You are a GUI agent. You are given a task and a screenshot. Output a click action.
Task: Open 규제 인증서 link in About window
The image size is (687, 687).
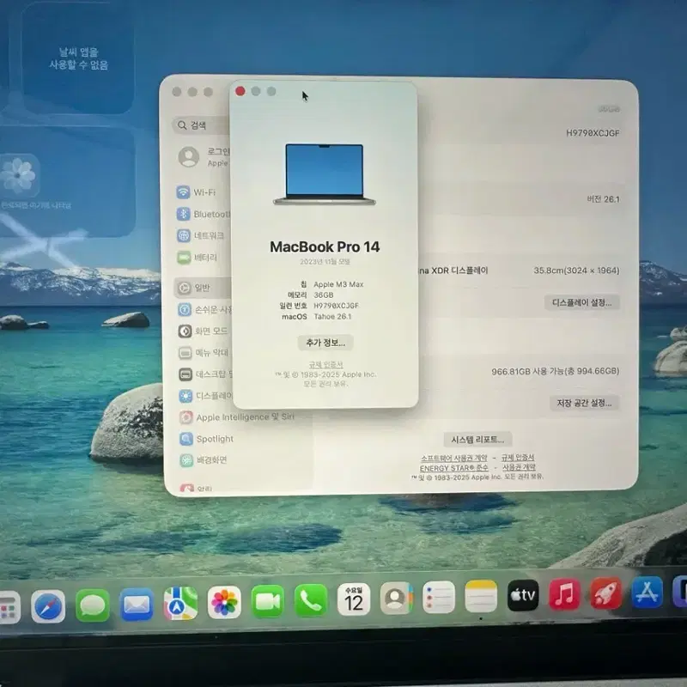point(325,364)
